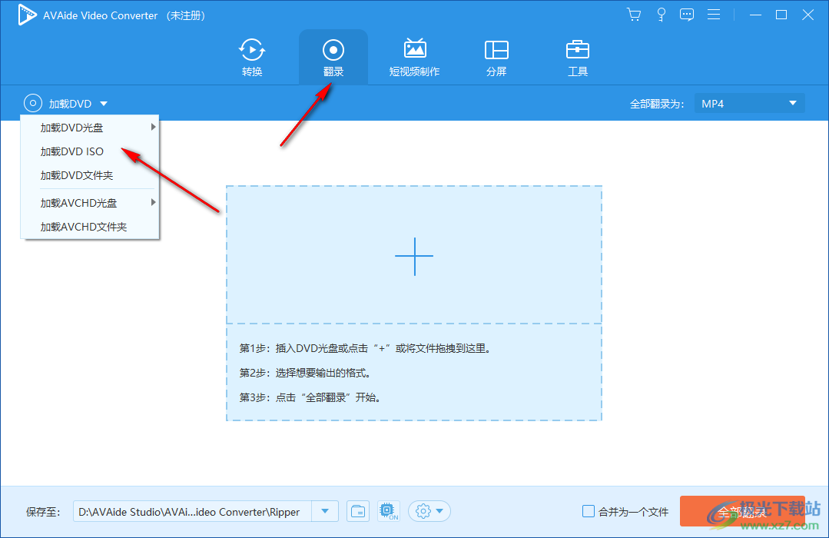Choose 加载DVD文件夹 menu entry
Screen dimensions: 829x538
point(89,175)
